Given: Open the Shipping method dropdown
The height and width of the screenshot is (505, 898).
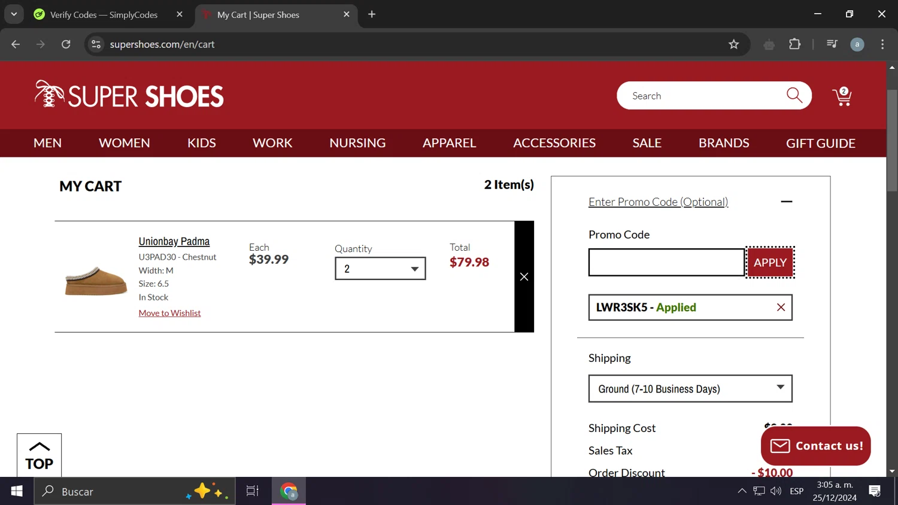Looking at the screenshot, I should [x=690, y=389].
